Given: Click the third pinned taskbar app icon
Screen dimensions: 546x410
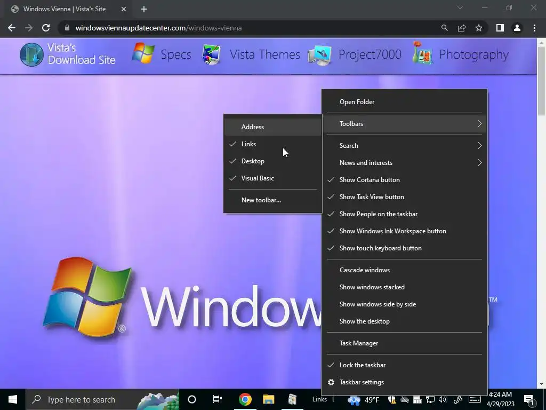Looking at the screenshot, I should [292, 399].
